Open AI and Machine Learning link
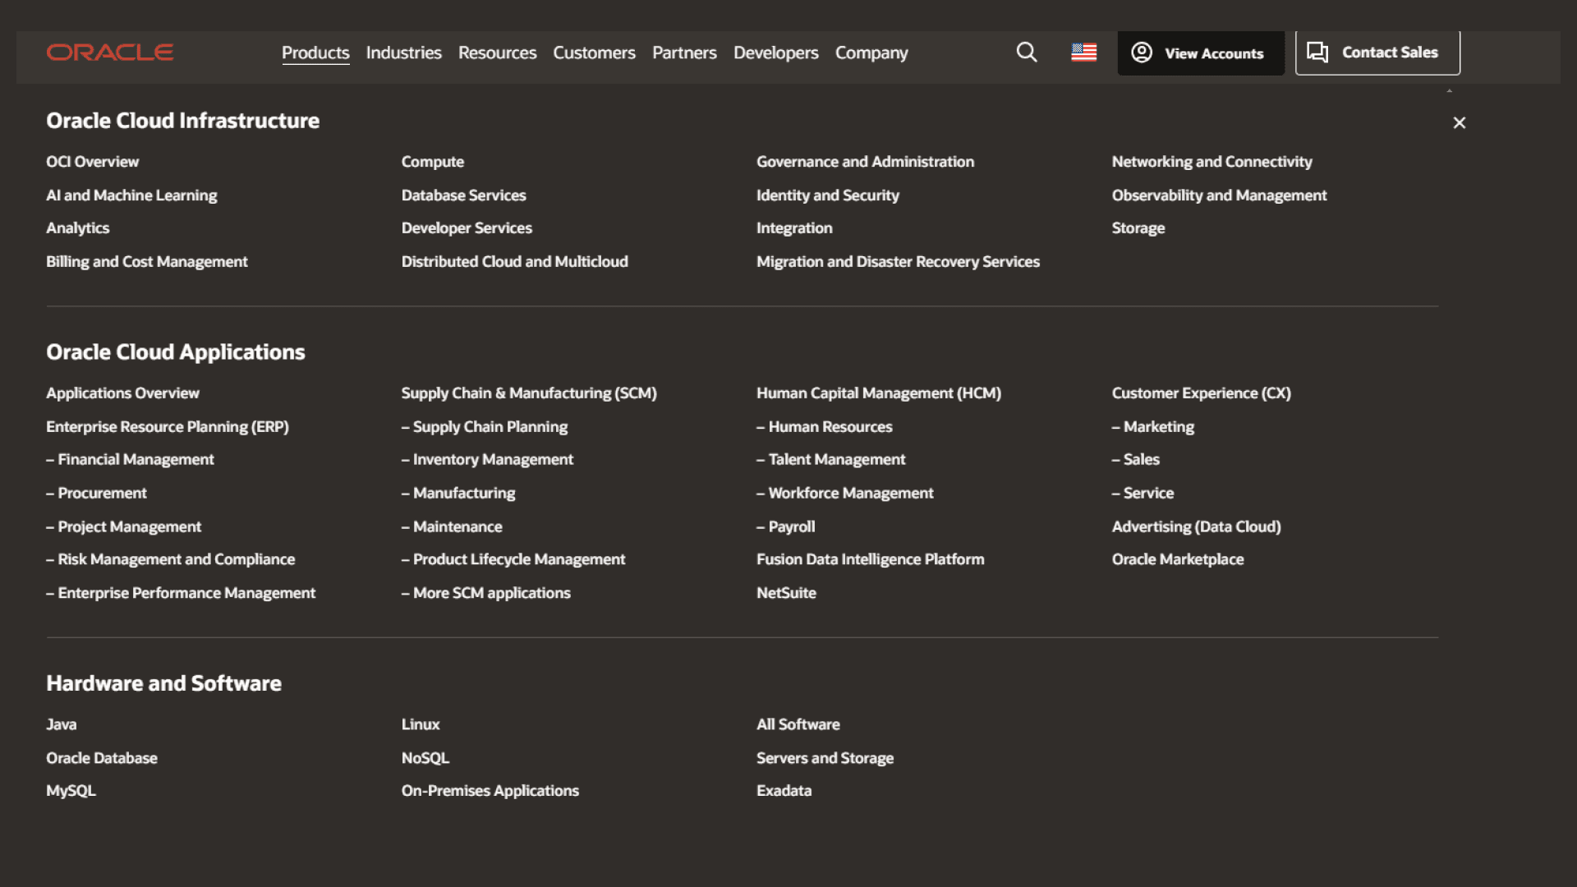Image resolution: width=1577 pixels, height=887 pixels. [131, 195]
